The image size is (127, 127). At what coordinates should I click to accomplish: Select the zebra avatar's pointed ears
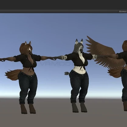click(79, 41)
